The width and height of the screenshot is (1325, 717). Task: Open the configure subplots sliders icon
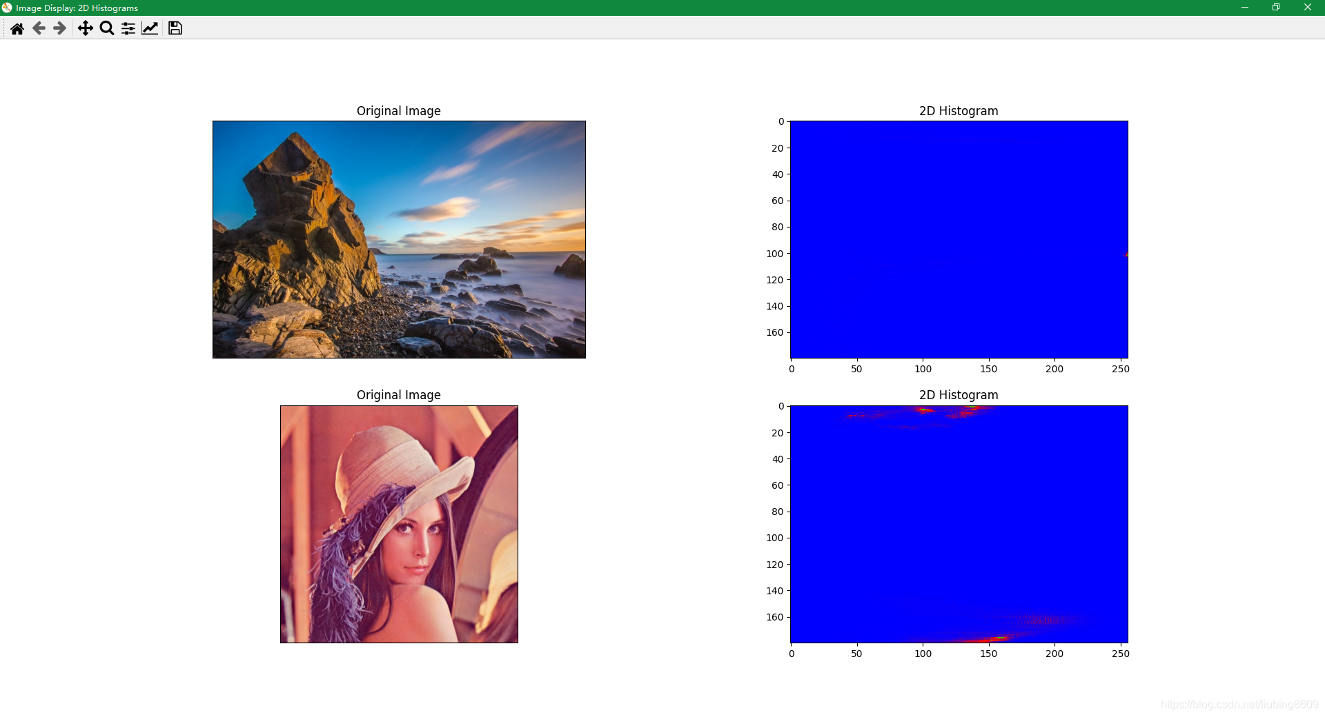coord(127,28)
